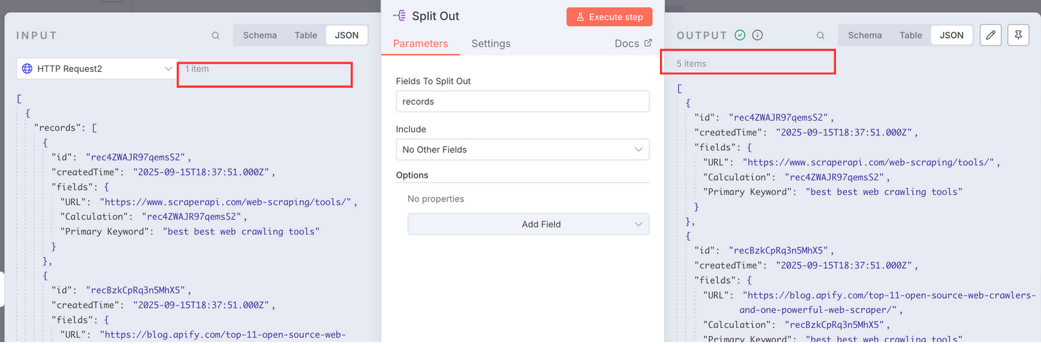
Task: Click the output panel search icon
Action: click(821, 36)
